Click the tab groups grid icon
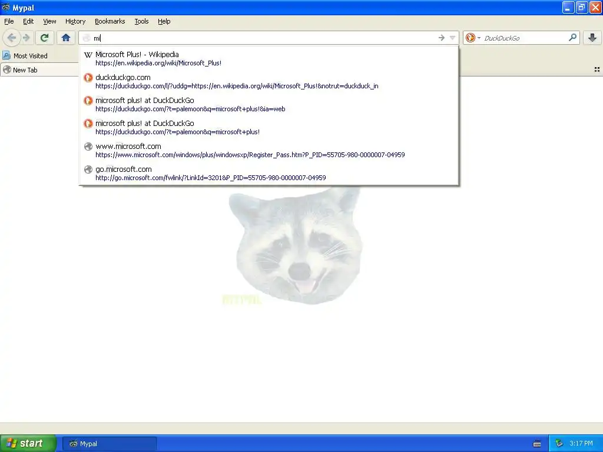 (597, 69)
